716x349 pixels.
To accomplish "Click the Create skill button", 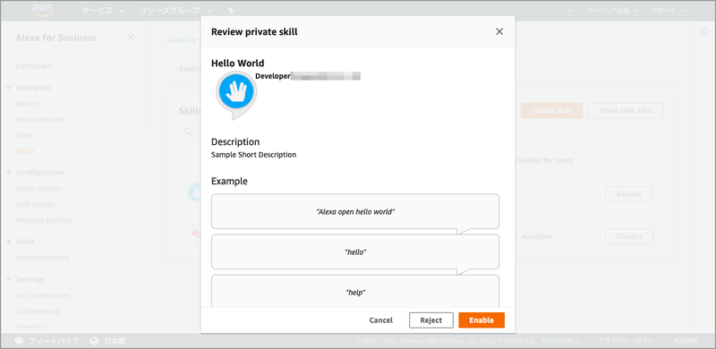I will coord(551,111).
